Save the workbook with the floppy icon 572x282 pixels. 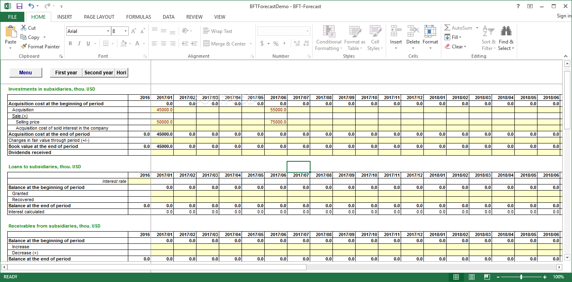pyautogui.click(x=19, y=6)
